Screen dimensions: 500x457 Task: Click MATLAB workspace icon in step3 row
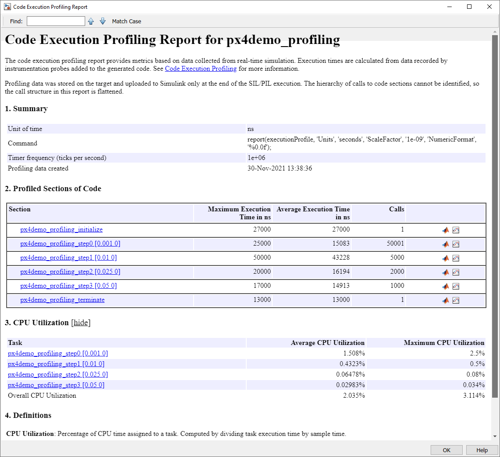(x=446, y=286)
